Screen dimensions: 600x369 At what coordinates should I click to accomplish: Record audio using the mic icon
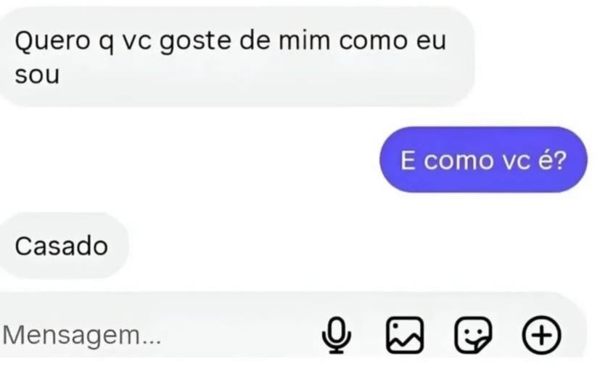tap(337, 336)
